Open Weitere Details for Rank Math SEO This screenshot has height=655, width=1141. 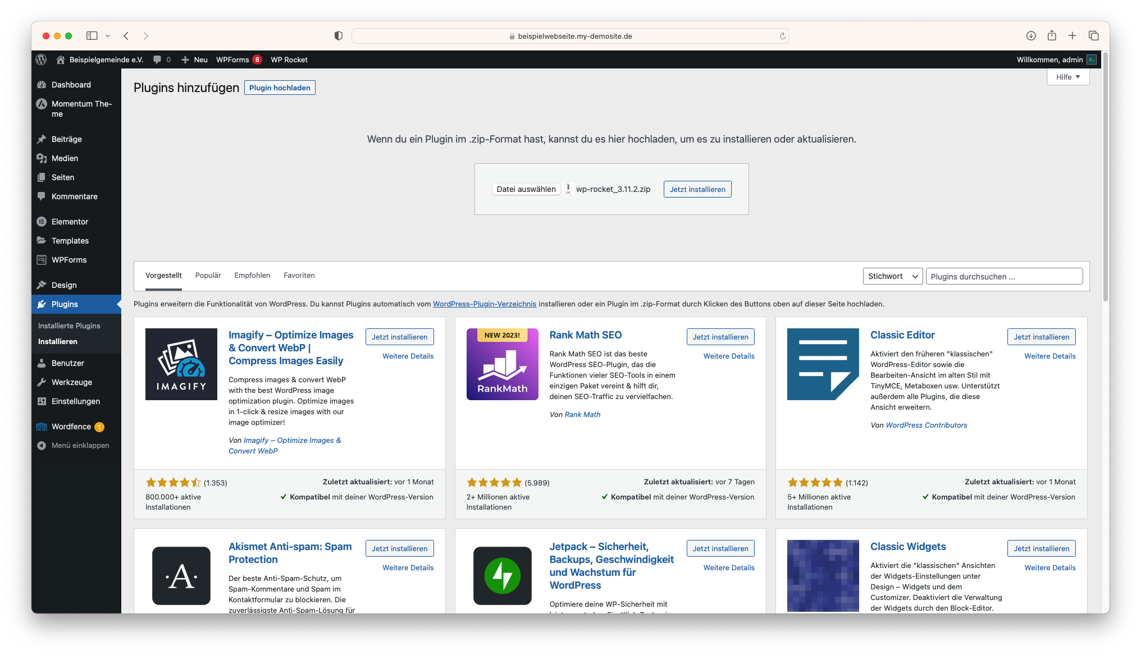(729, 356)
